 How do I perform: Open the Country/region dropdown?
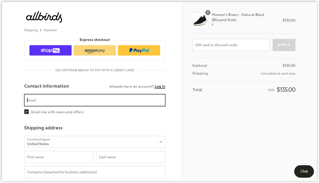pos(95,142)
